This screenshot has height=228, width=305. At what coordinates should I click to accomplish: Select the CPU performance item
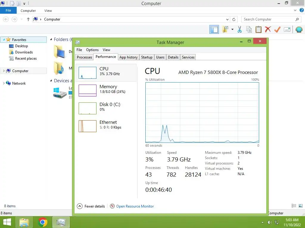(106, 73)
